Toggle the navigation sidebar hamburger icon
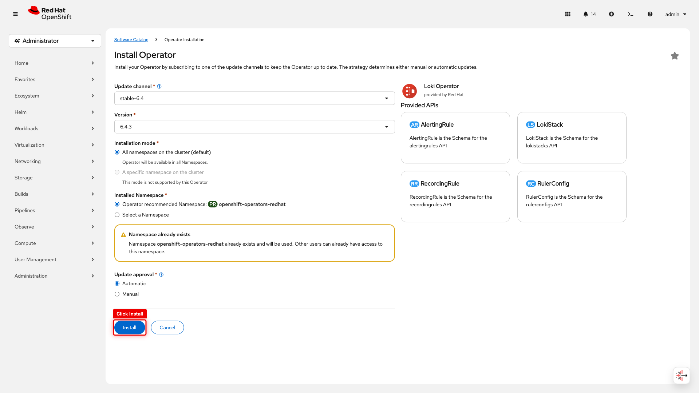 click(x=15, y=14)
